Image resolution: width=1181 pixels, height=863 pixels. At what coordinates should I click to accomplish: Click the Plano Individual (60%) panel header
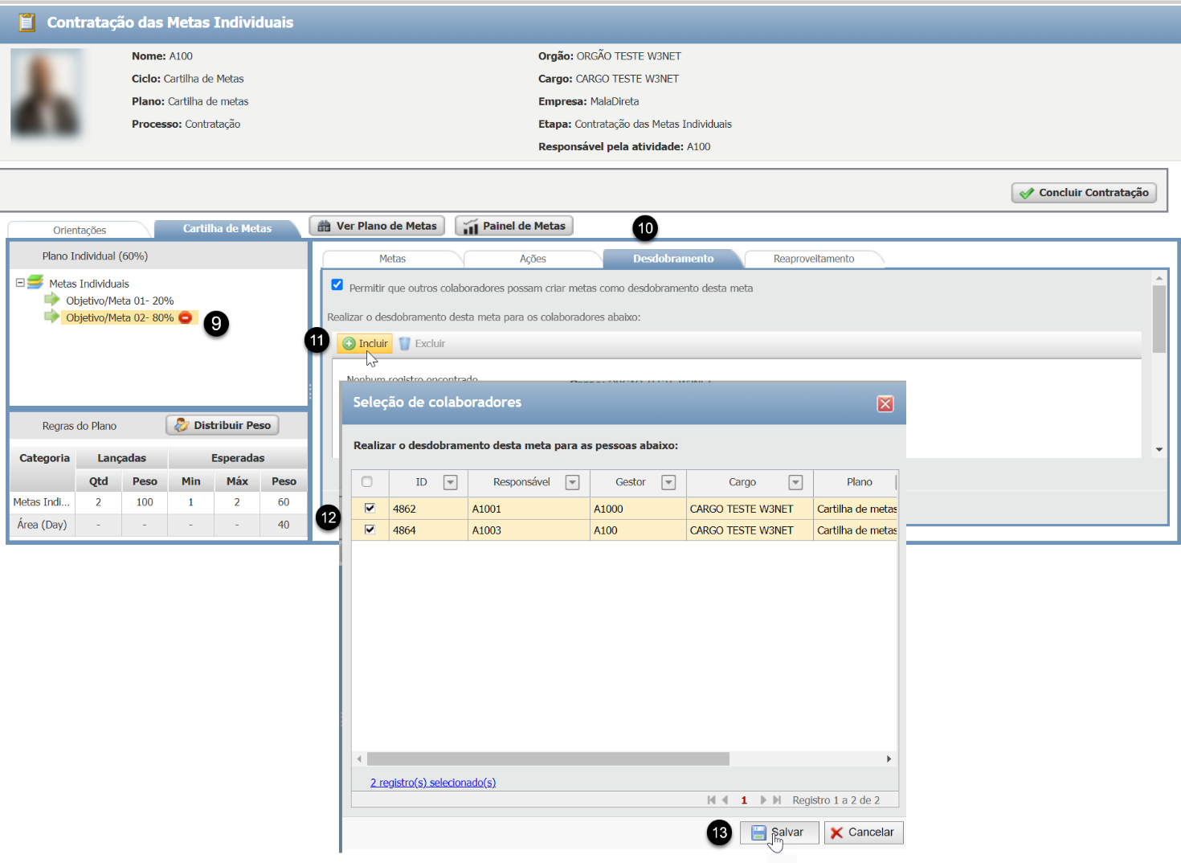point(158,256)
